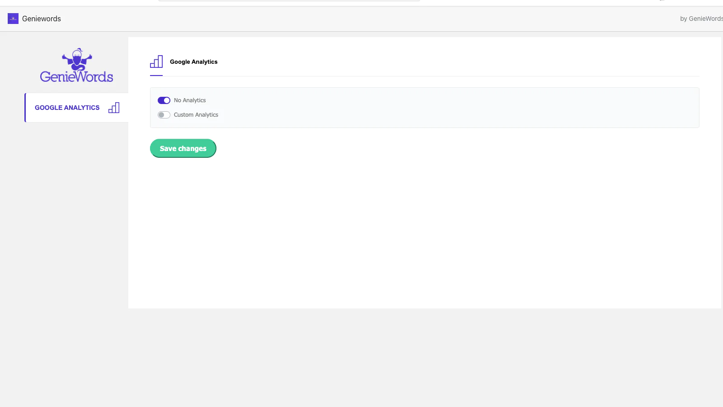The height and width of the screenshot is (407, 723).
Task: Click the 'Google Analytics' section heading
Action: (x=193, y=62)
